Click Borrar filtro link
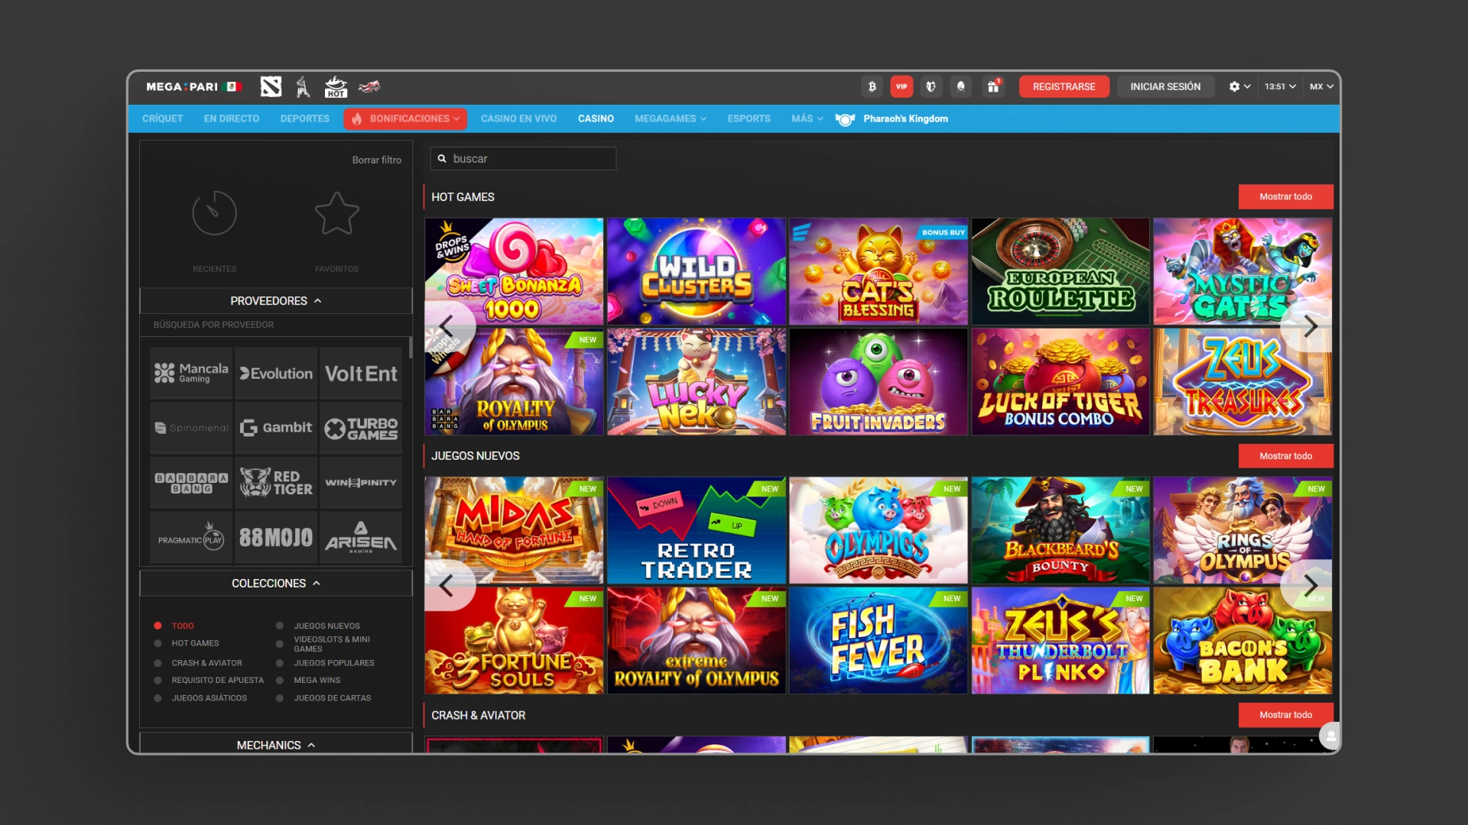This screenshot has height=825, width=1468. click(376, 160)
